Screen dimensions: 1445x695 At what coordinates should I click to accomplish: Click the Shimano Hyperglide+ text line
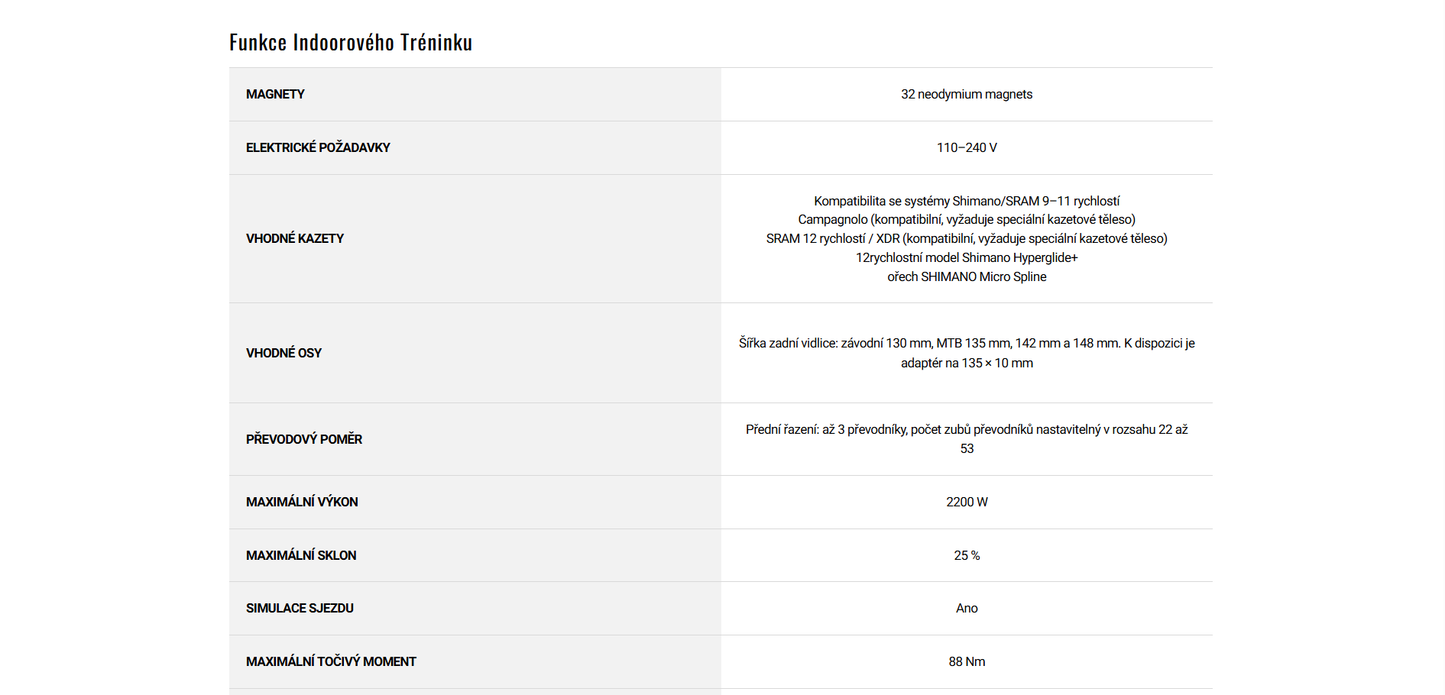point(966,257)
